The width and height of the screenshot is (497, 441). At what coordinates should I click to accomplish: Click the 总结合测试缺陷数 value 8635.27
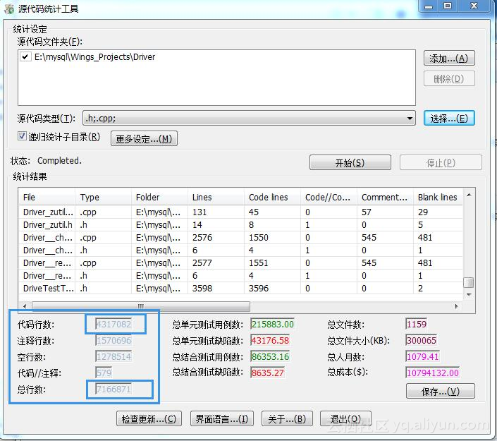267,373
